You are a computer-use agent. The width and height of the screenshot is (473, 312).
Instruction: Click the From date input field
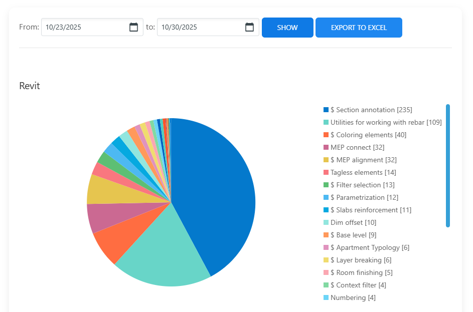pos(83,28)
